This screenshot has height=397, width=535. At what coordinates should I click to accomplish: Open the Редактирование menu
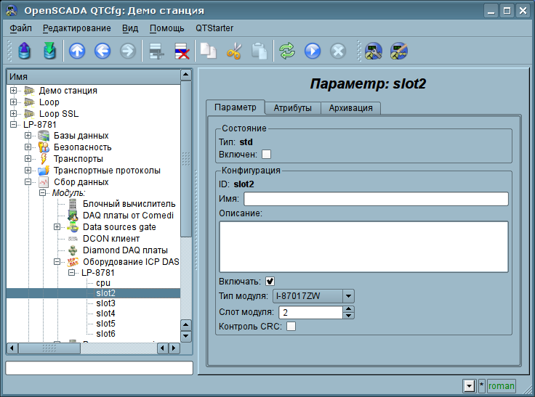(76, 28)
